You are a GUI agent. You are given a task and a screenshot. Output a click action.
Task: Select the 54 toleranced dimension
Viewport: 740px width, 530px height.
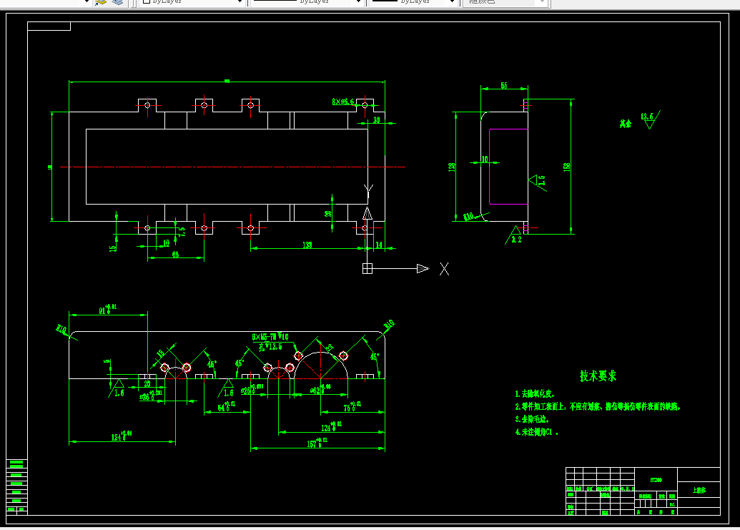(227, 407)
